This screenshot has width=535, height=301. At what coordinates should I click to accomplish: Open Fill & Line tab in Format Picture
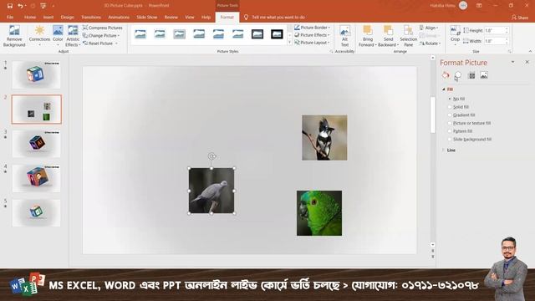(446, 75)
